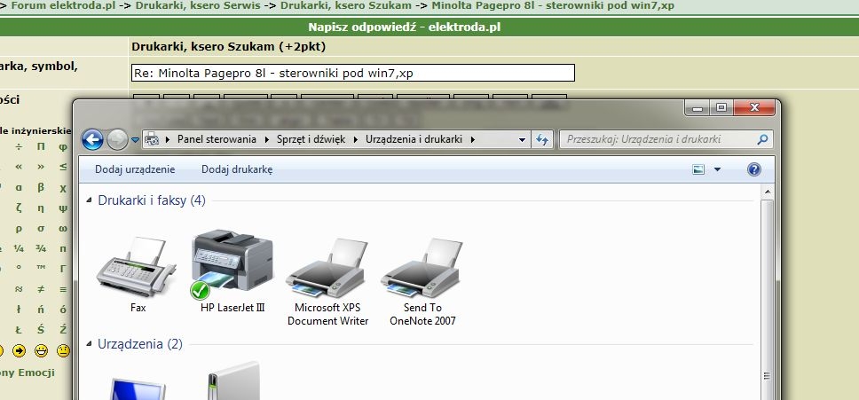This screenshot has height=400, width=859.
Task: Select the Fax device
Action: click(138, 274)
